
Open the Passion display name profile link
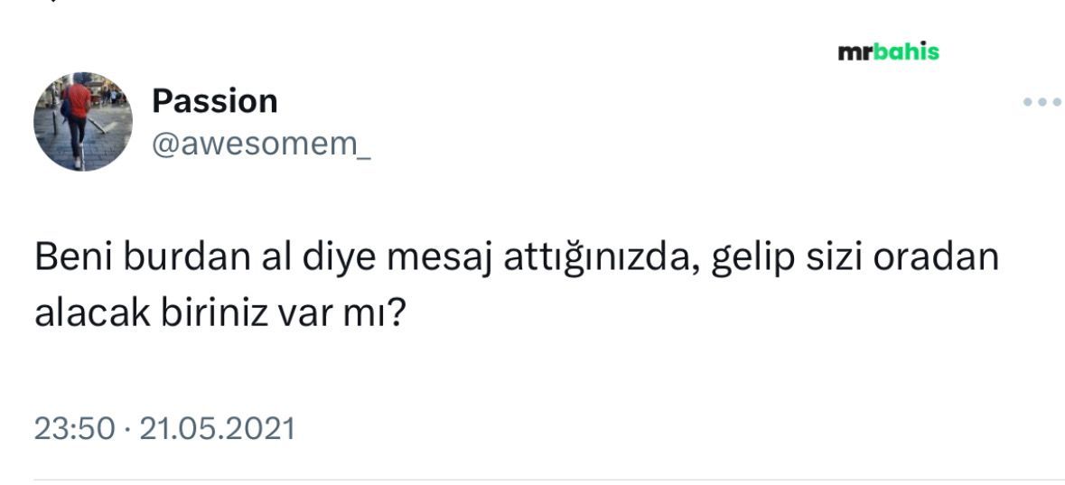click(214, 101)
